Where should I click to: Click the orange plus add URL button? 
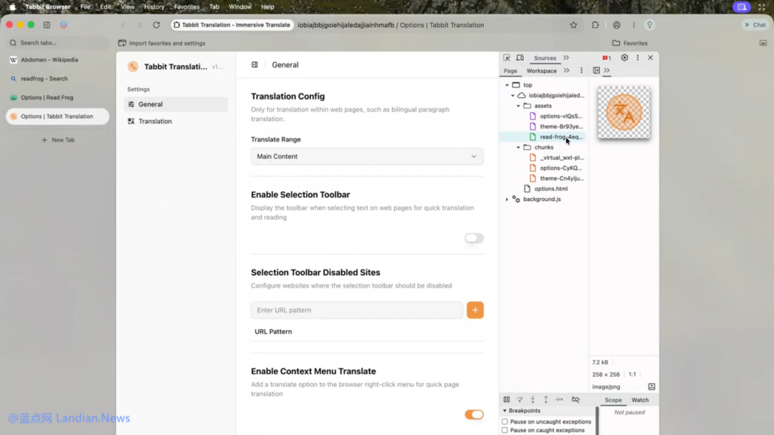(475, 310)
